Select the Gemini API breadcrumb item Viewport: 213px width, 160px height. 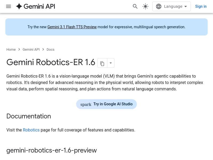[x=31, y=49]
